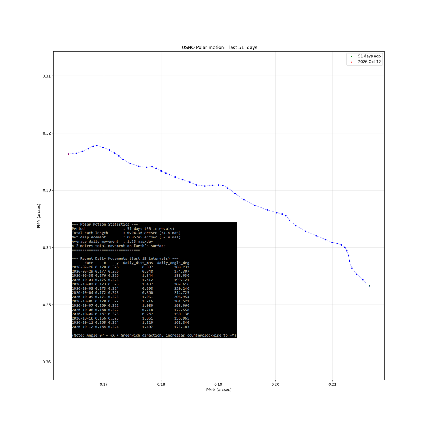Click the red marker icon in the legend
This screenshot has height=427, width=427.
point(352,62)
